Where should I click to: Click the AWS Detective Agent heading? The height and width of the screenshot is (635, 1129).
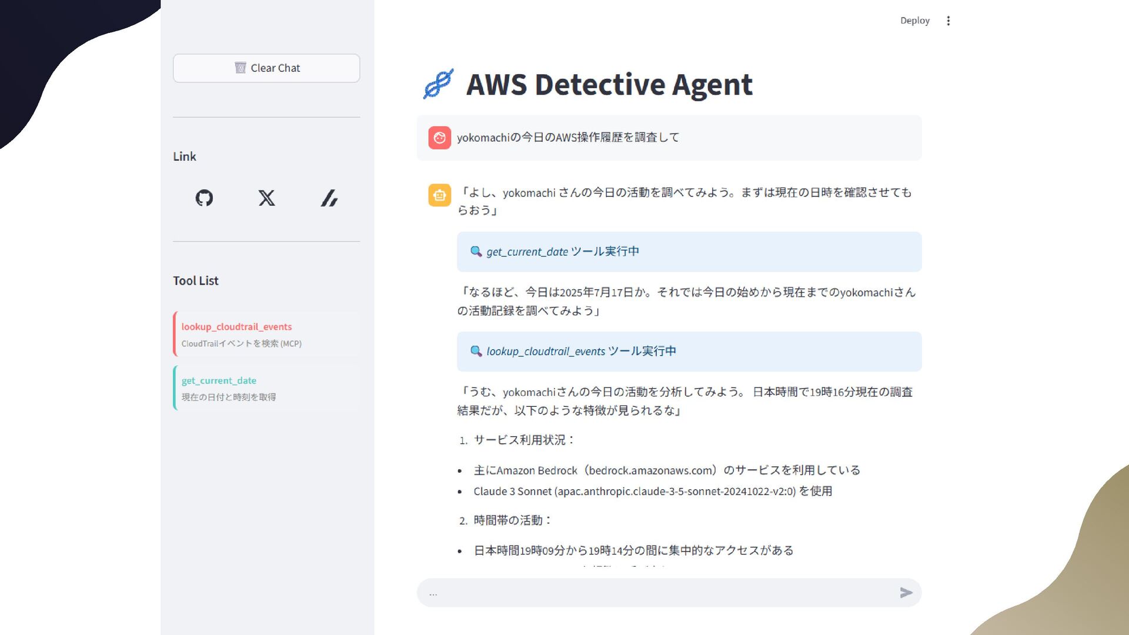click(609, 84)
